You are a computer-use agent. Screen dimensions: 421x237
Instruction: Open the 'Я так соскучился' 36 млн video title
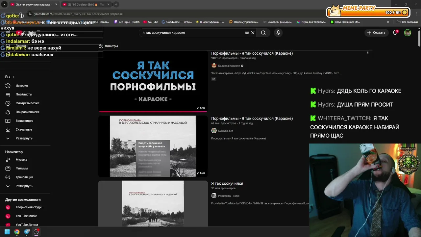click(227, 183)
